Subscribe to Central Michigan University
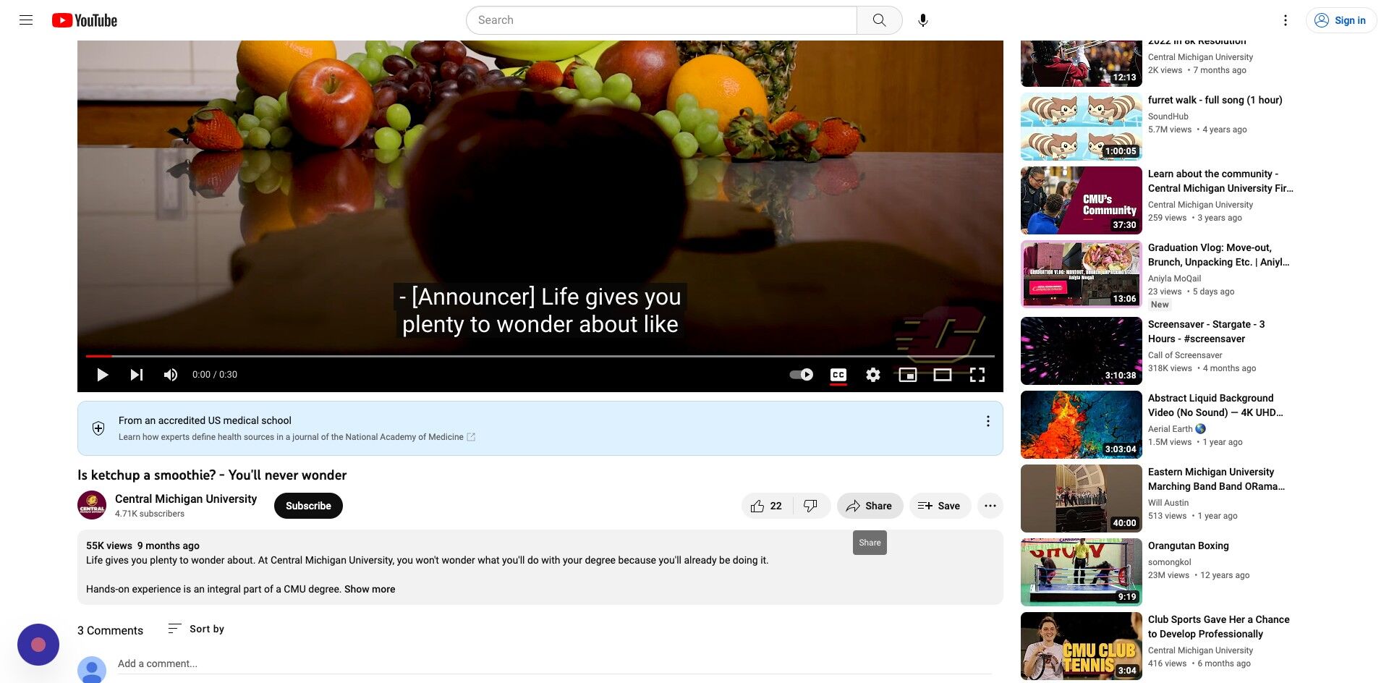1389x683 pixels. click(x=308, y=506)
